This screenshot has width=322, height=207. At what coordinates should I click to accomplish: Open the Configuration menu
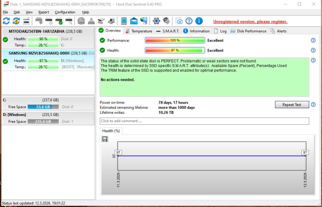click(65, 12)
